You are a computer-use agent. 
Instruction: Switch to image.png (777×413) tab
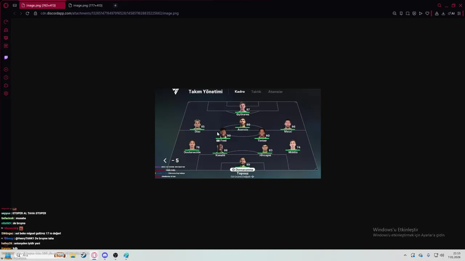tap(88, 5)
